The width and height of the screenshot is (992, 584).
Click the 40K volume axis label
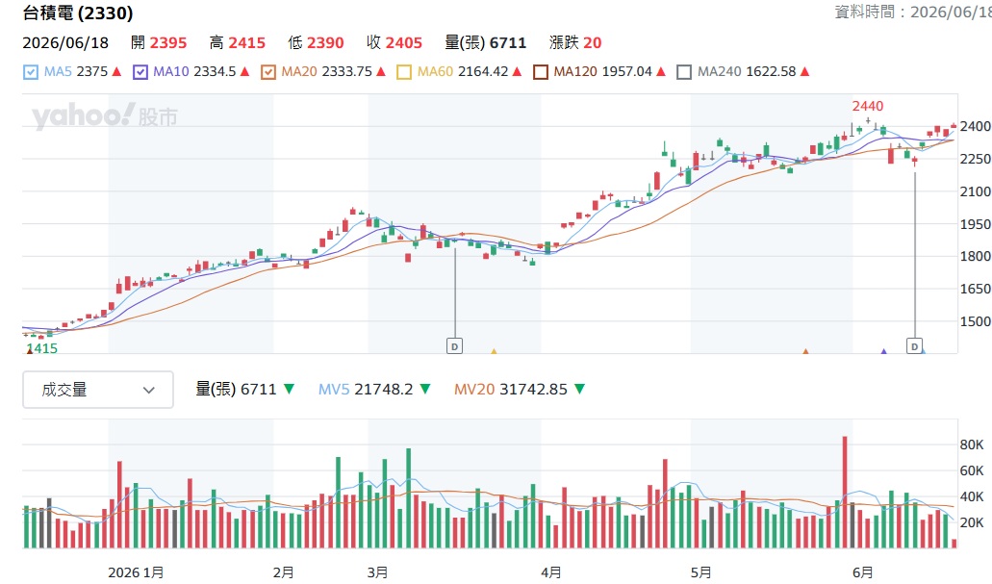pyautogui.click(x=972, y=496)
